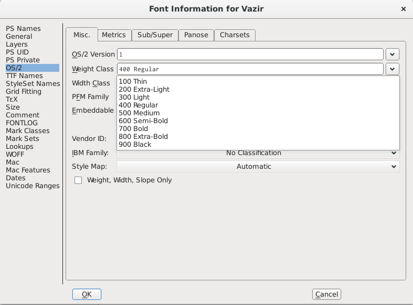Switch to the Charsets tab
Screen dimensions: 413x305
pyautogui.click(x=235, y=35)
